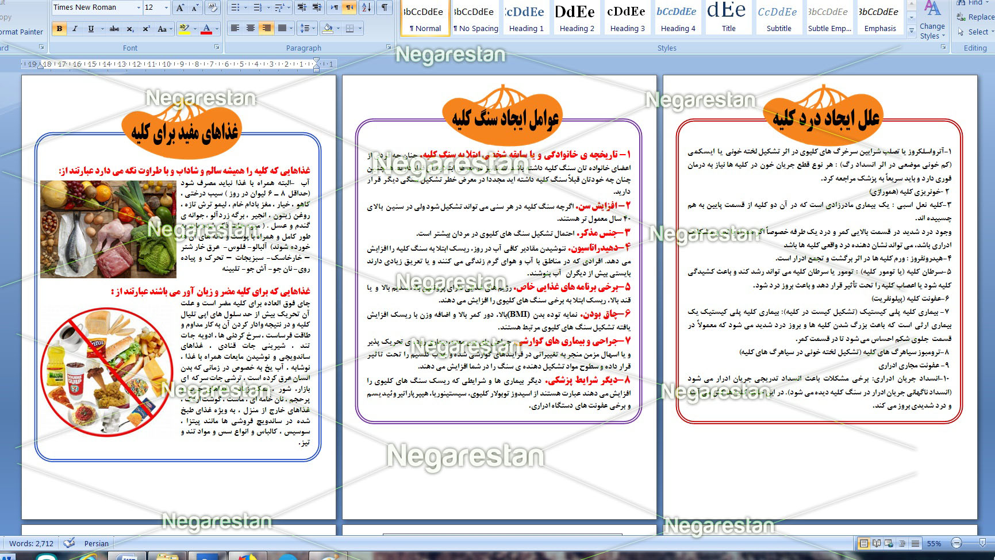Toggle Bold formatting

click(x=59, y=29)
